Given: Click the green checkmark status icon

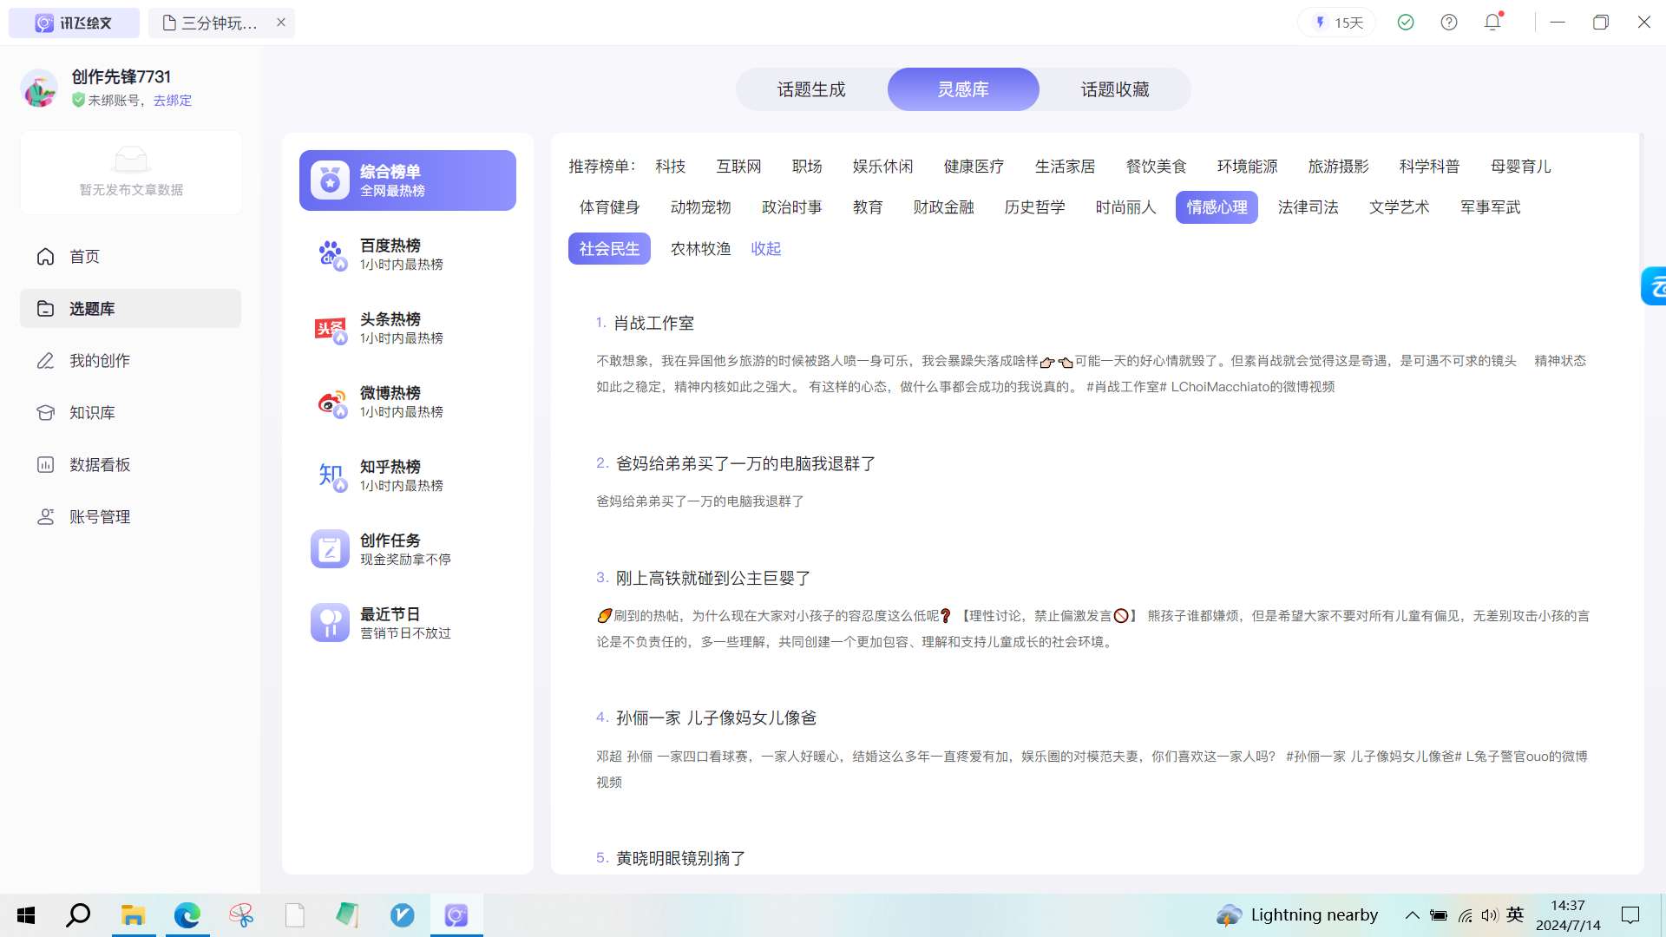Looking at the screenshot, I should pyautogui.click(x=1406, y=23).
